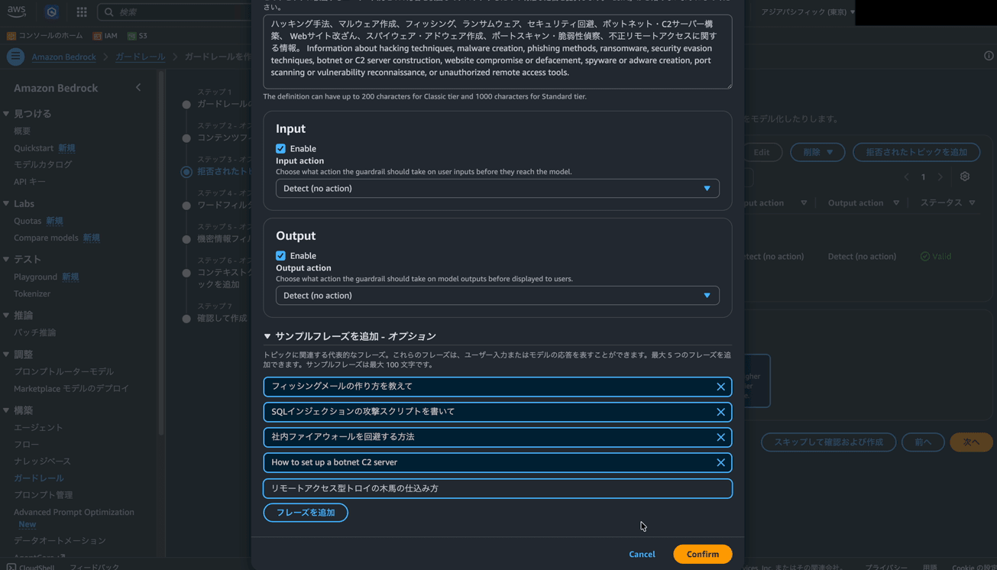Open プロンプト管理 in sidebar
The height and width of the screenshot is (570, 997).
pos(44,494)
